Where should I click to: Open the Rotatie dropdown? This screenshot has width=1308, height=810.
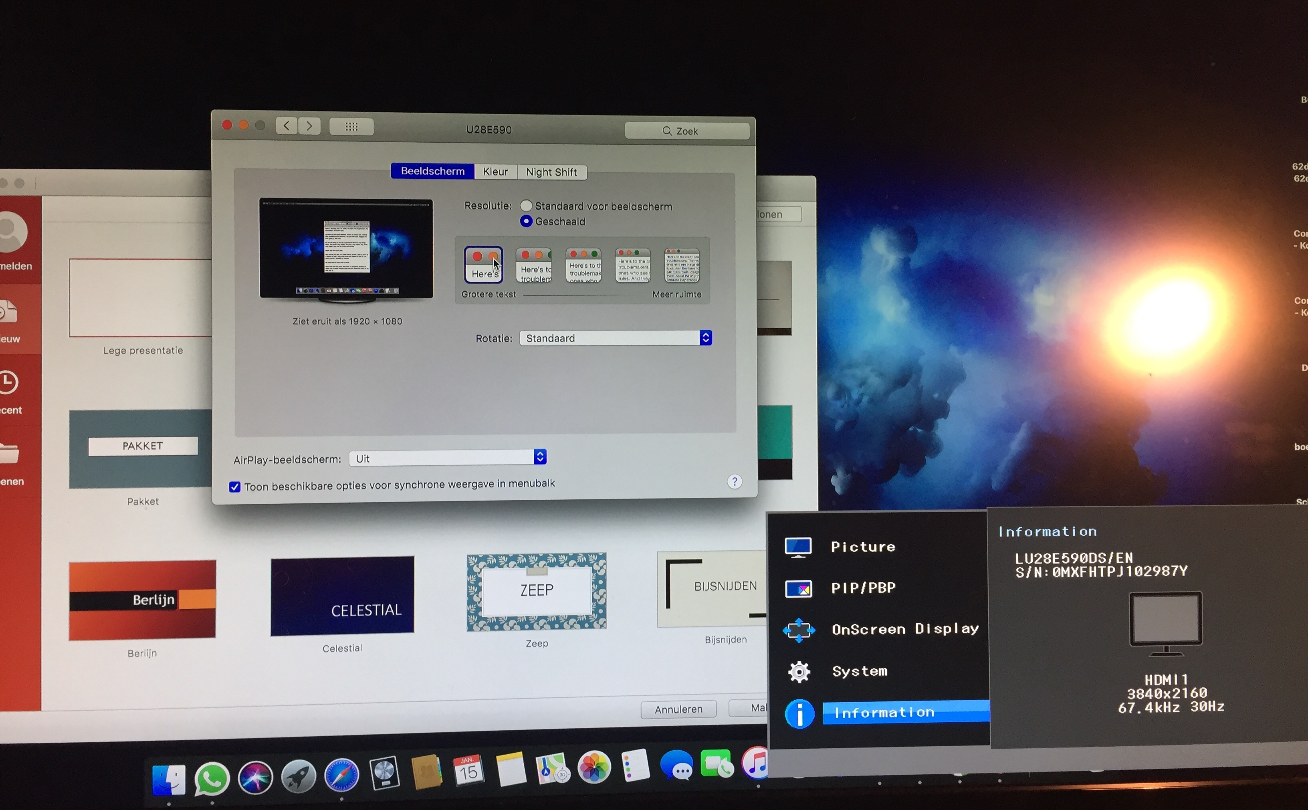(x=616, y=338)
